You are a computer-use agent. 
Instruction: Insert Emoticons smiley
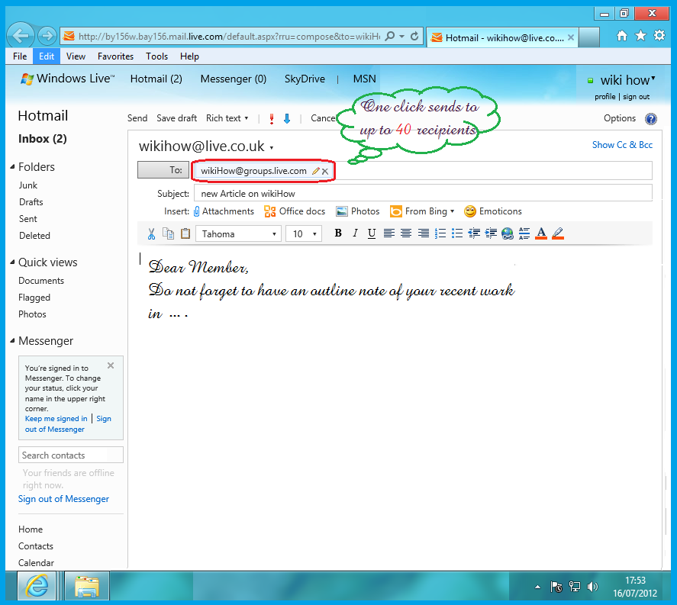tap(492, 211)
